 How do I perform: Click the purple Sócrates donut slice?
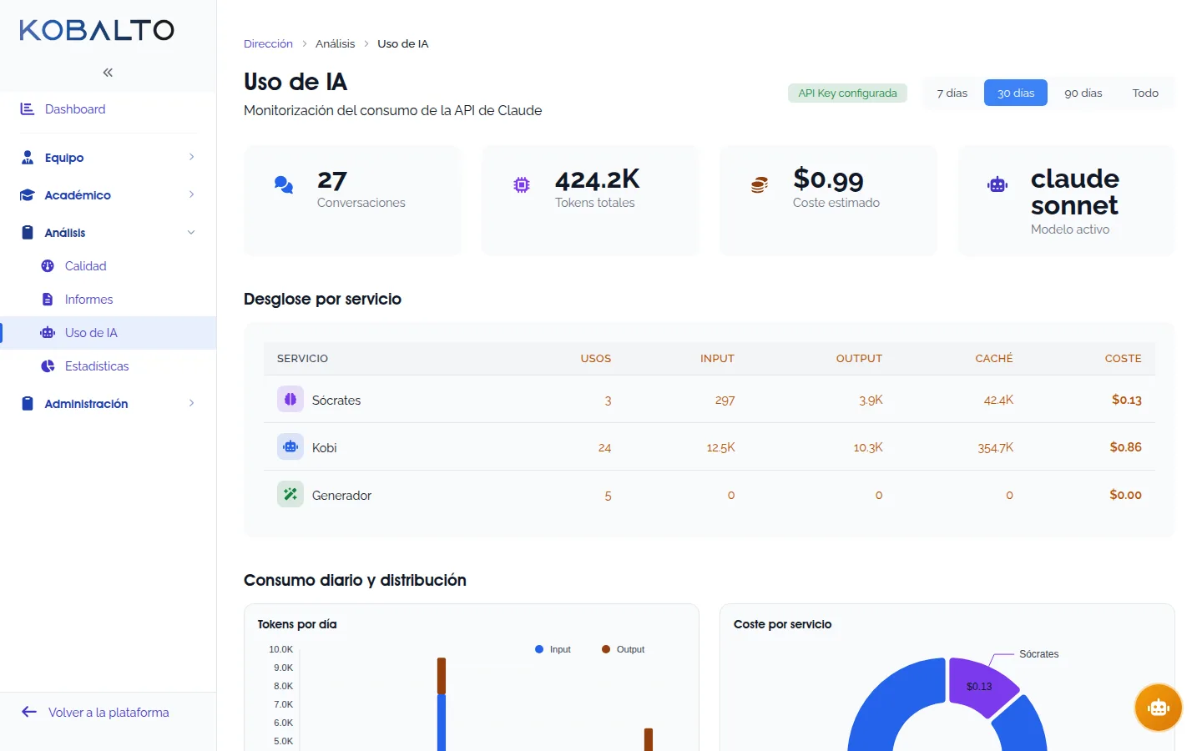(982, 687)
